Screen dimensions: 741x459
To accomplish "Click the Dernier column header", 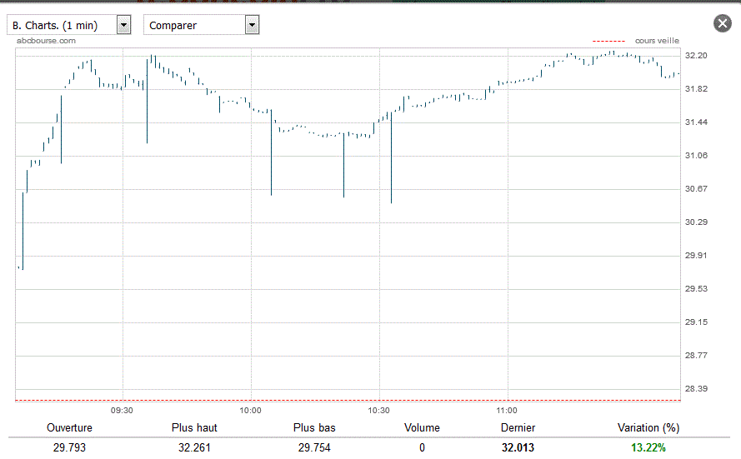I will 518,428.
